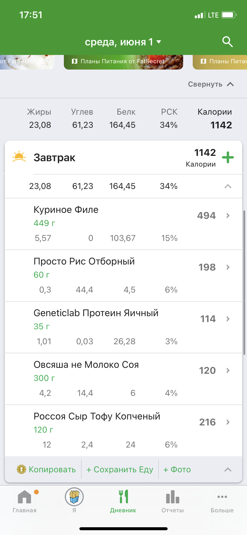Viewport: 247px width, 535px height.
Task: Tap + Сохранить Еду button
Action: tap(120, 470)
